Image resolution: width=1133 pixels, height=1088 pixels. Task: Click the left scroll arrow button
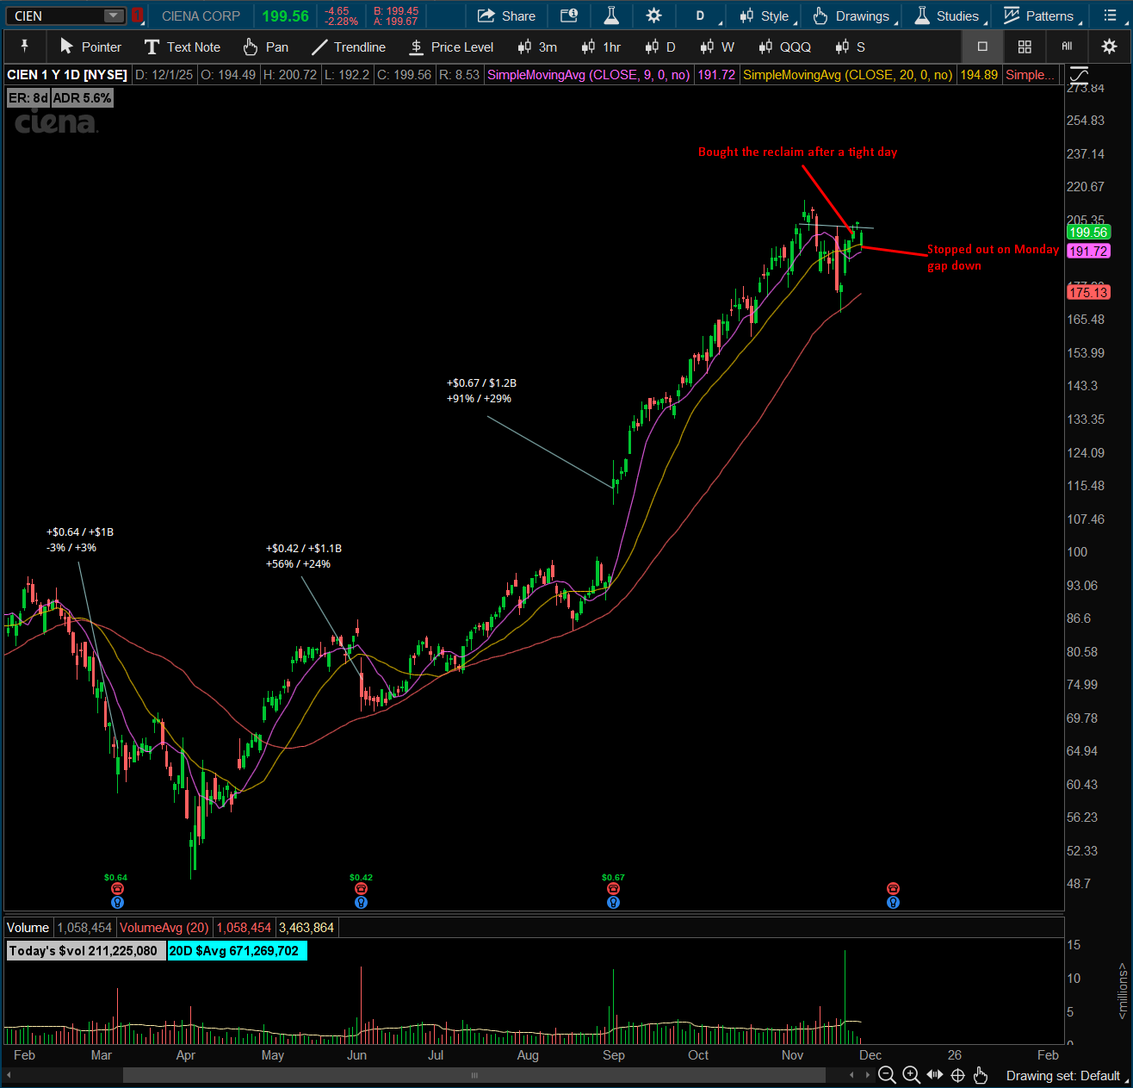tap(9, 1075)
